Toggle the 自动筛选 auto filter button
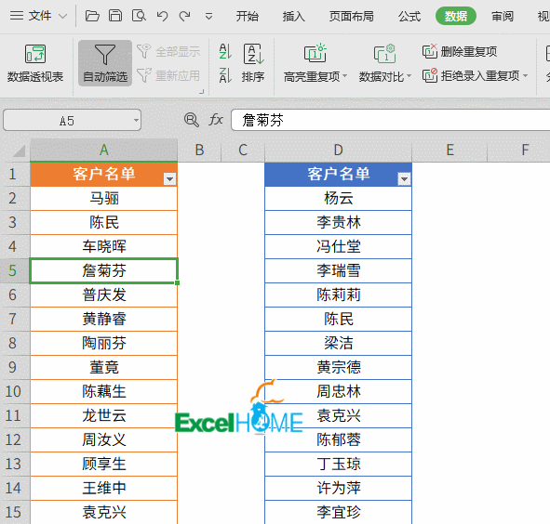This screenshot has height=524, width=550. (105, 63)
